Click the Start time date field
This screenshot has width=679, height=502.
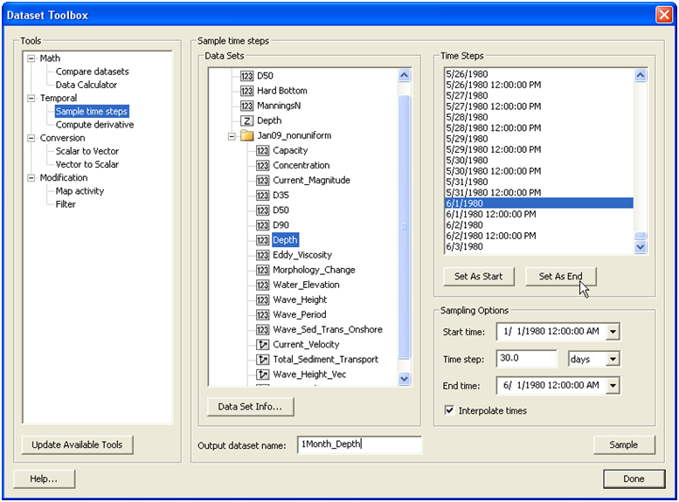coord(551,332)
